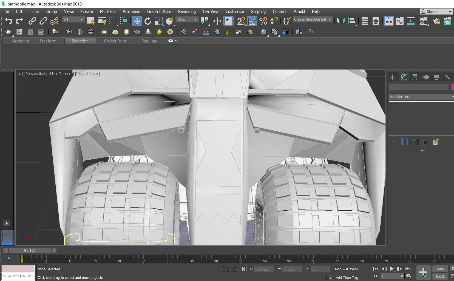Activate the Select and Move tool
The image size is (454, 281).
(137, 21)
